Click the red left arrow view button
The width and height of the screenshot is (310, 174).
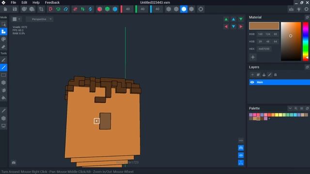click(226, 27)
